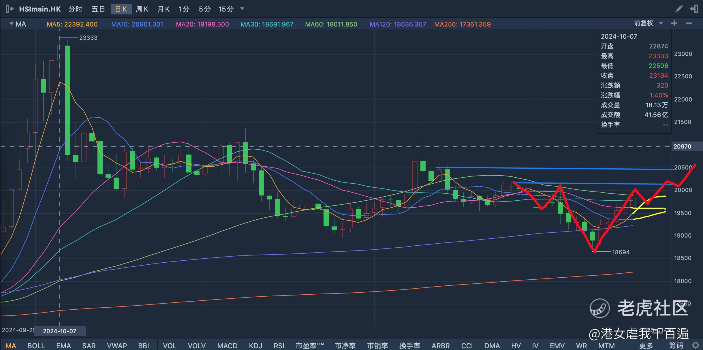Show the IV indicator
This screenshot has height=350, width=703.
[535, 345]
